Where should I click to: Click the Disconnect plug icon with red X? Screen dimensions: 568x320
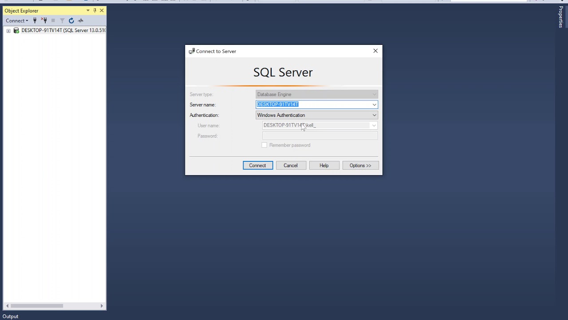coord(44,20)
